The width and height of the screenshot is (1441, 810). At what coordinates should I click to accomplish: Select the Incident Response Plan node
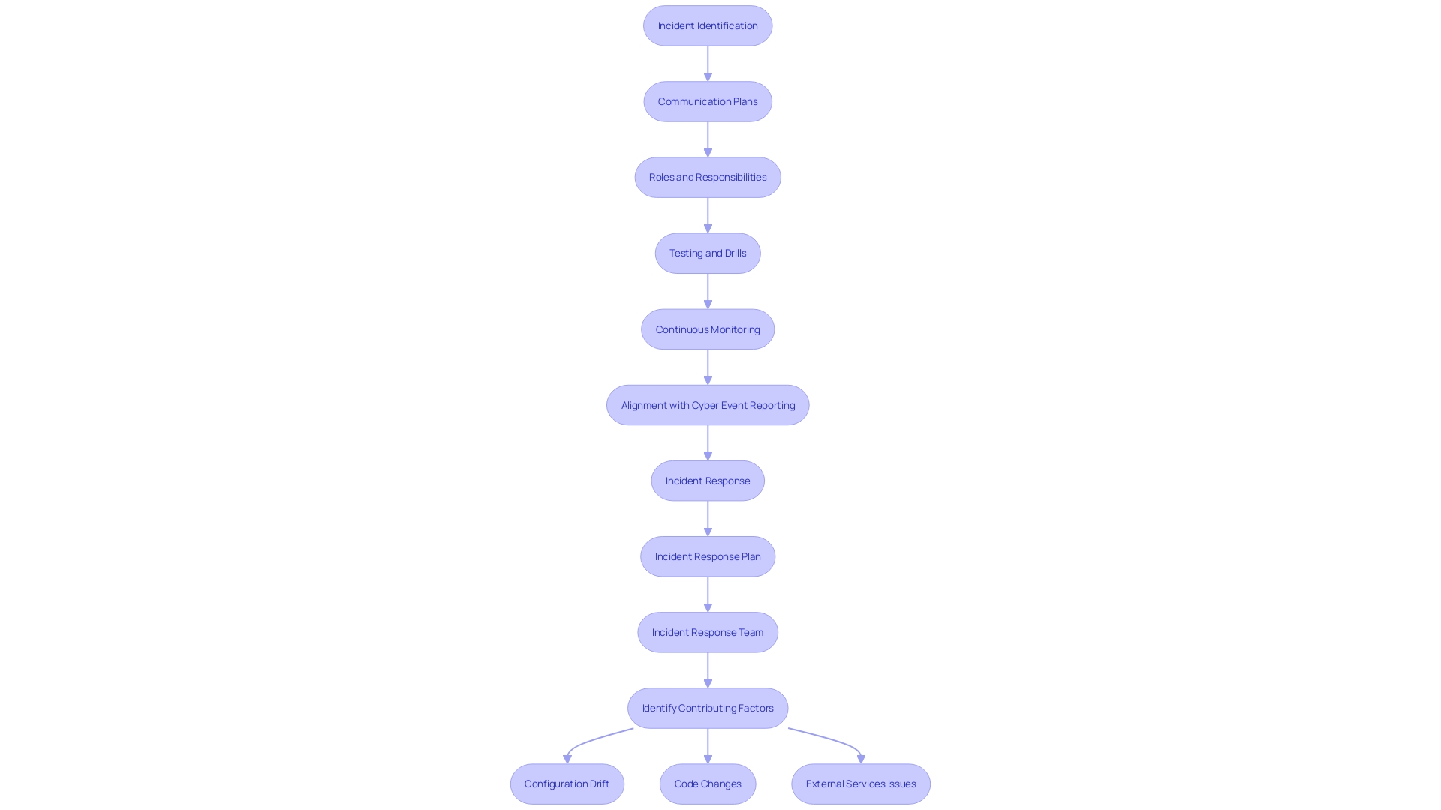pyautogui.click(x=708, y=556)
